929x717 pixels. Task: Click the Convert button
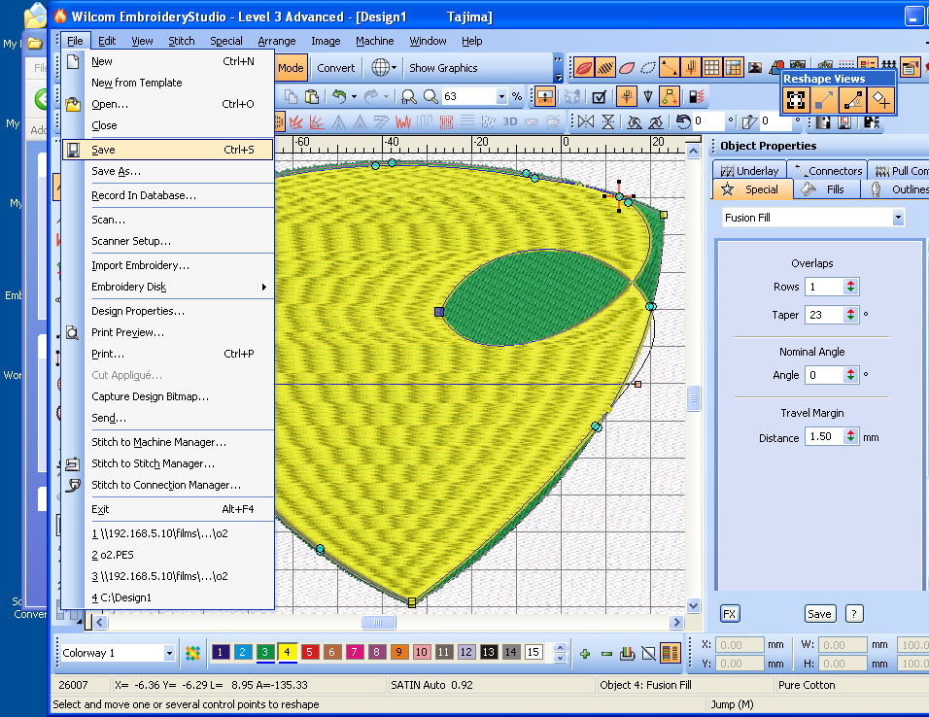[x=335, y=68]
